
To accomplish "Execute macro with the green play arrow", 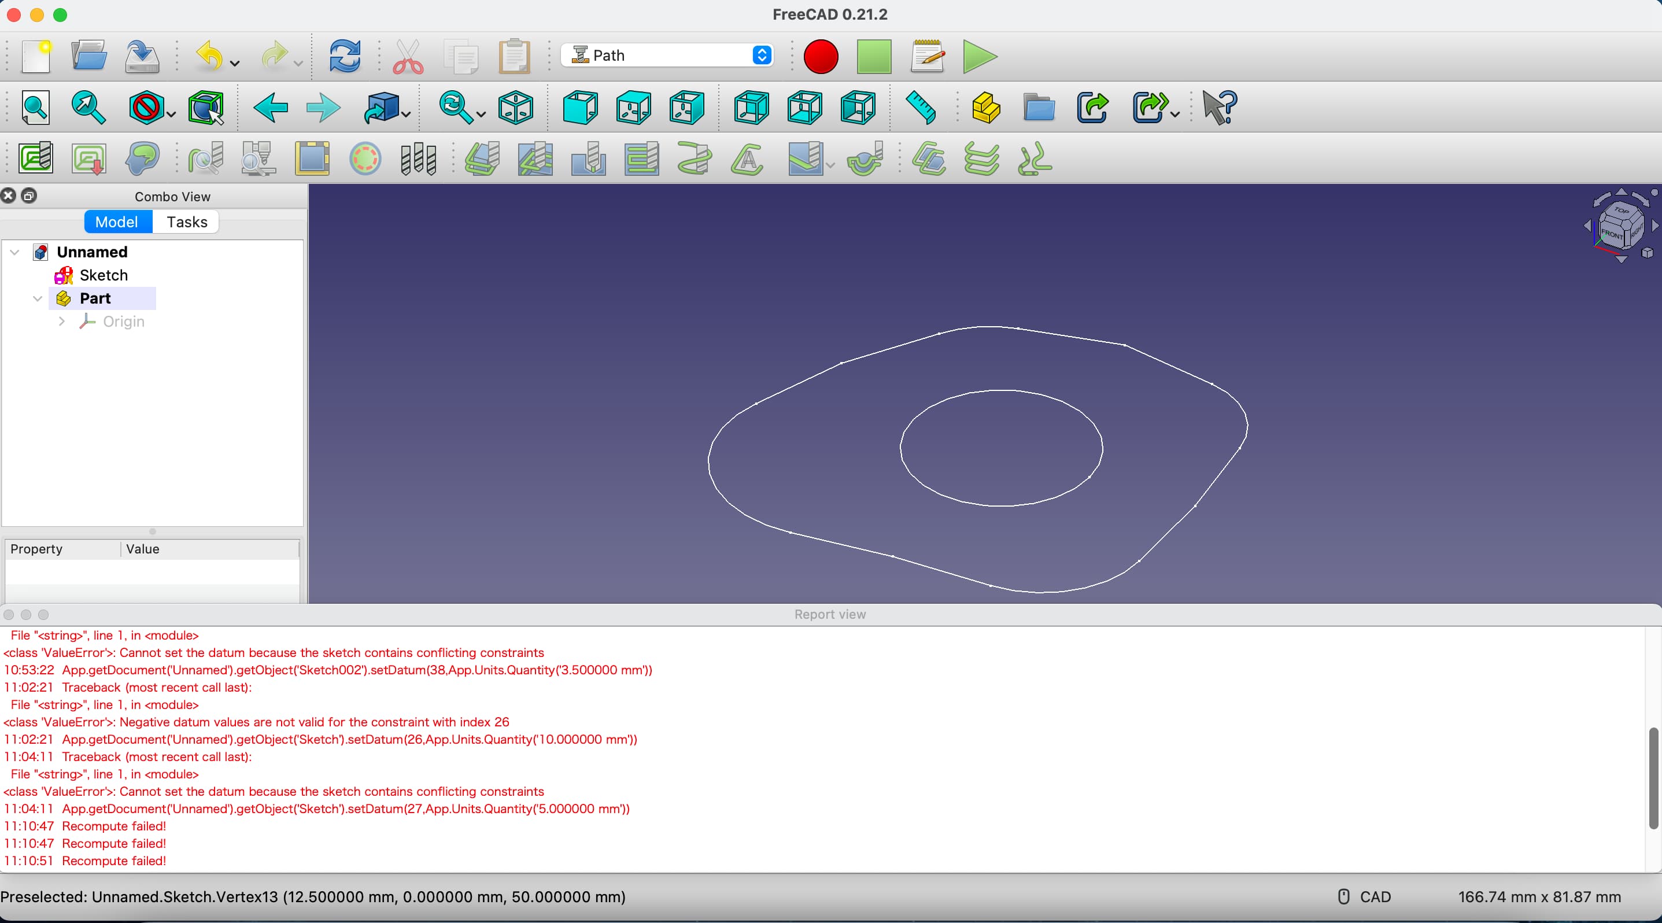I will (980, 57).
